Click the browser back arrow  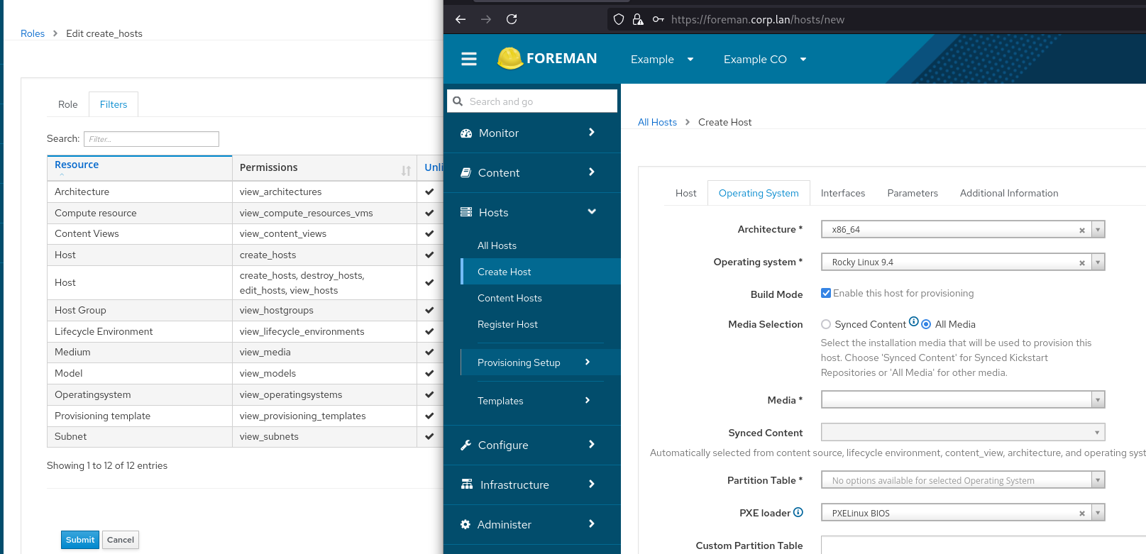[461, 19]
